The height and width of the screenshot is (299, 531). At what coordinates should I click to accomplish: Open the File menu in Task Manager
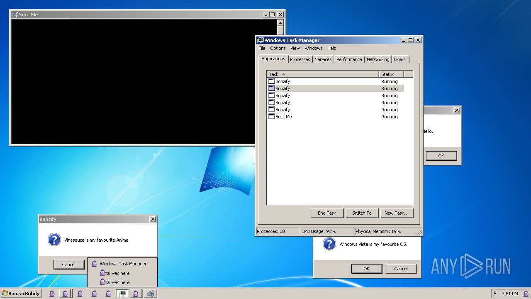pos(262,48)
